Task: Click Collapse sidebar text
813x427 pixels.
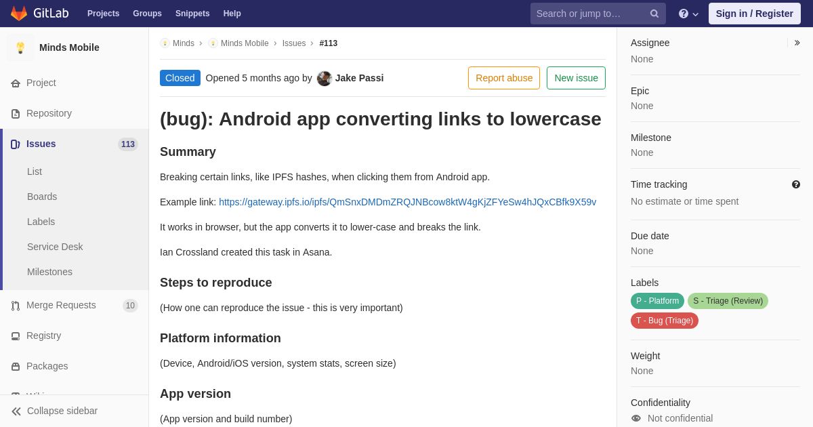Action: coord(62,411)
